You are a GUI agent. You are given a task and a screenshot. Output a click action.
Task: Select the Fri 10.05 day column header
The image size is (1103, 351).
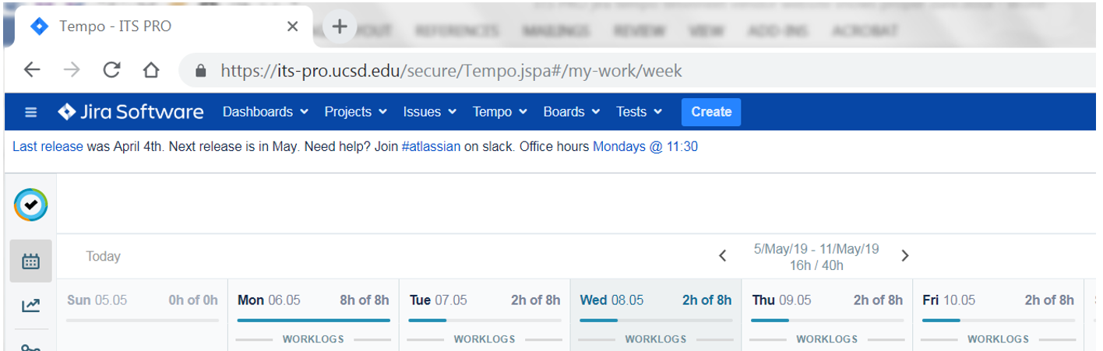pyautogui.click(x=998, y=300)
